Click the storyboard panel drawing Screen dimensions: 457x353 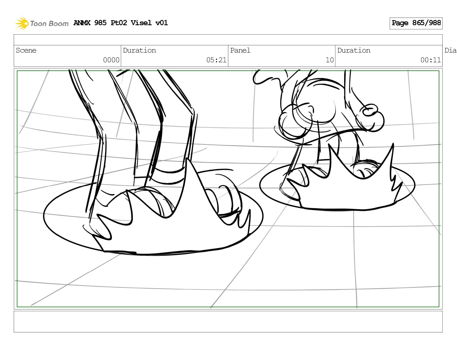228,189
